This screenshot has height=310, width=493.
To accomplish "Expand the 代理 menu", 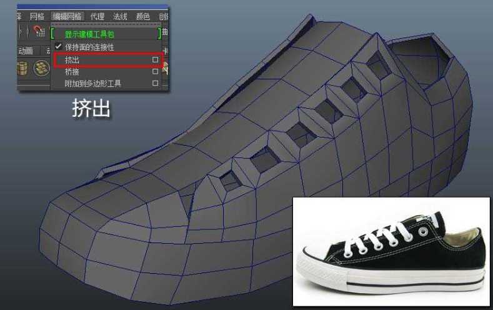I will click(x=97, y=16).
